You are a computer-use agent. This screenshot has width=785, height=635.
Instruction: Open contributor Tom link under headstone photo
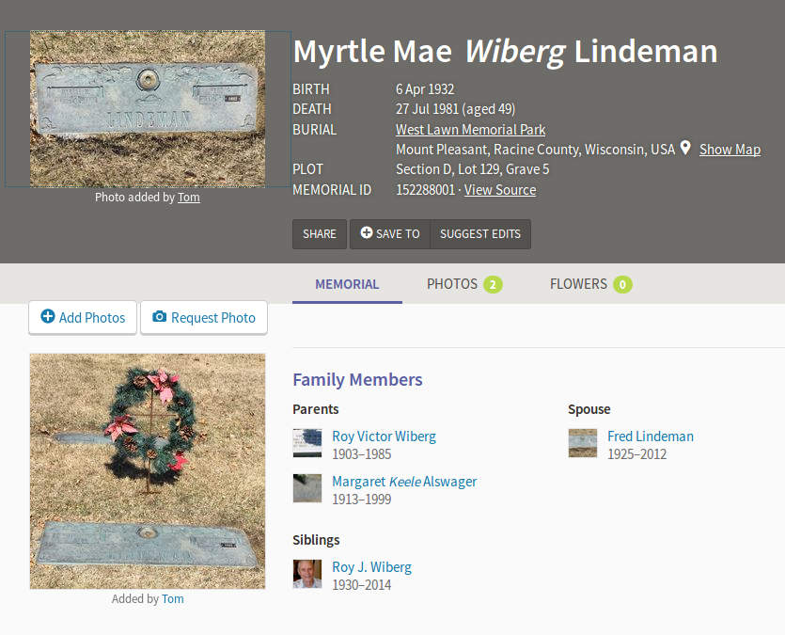pos(189,198)
